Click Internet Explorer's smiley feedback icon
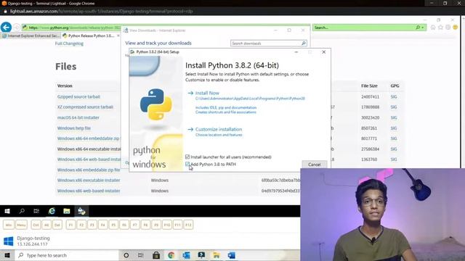 [456, 28]
